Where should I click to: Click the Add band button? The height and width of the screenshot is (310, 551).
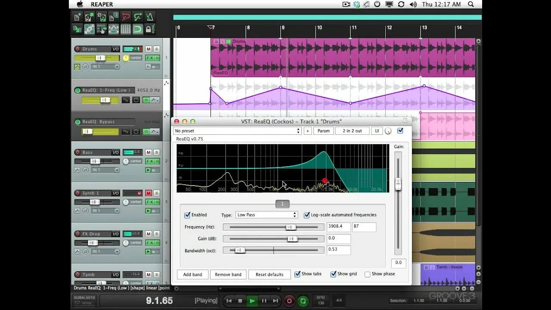[x=192, y=274]
